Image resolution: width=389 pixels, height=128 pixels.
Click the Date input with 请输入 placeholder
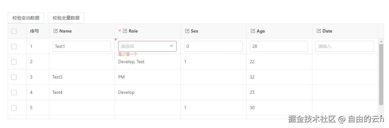[x=345, y=46]
